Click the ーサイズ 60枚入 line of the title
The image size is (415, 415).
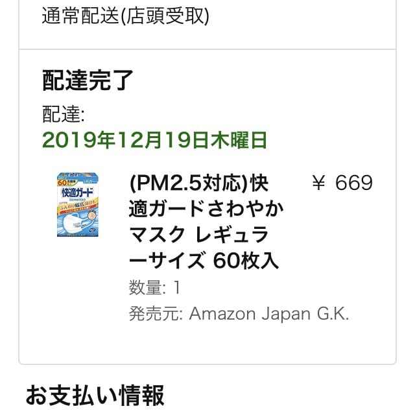point(204,261)
